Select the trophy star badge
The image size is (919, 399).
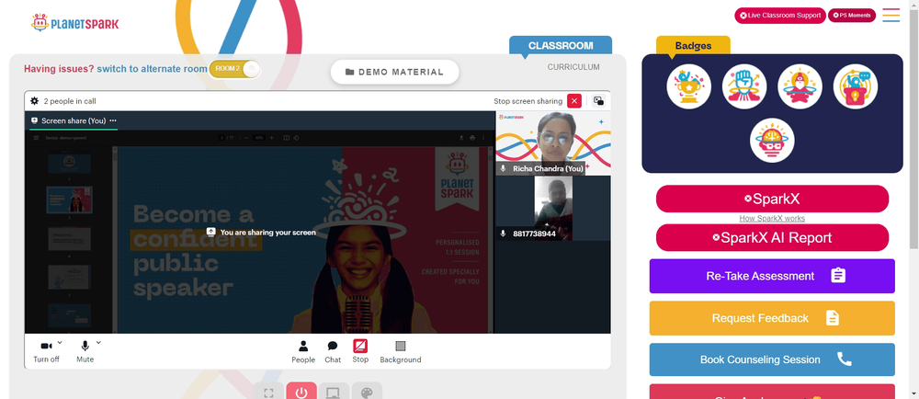pyautogui.click(x=688, y=86)
